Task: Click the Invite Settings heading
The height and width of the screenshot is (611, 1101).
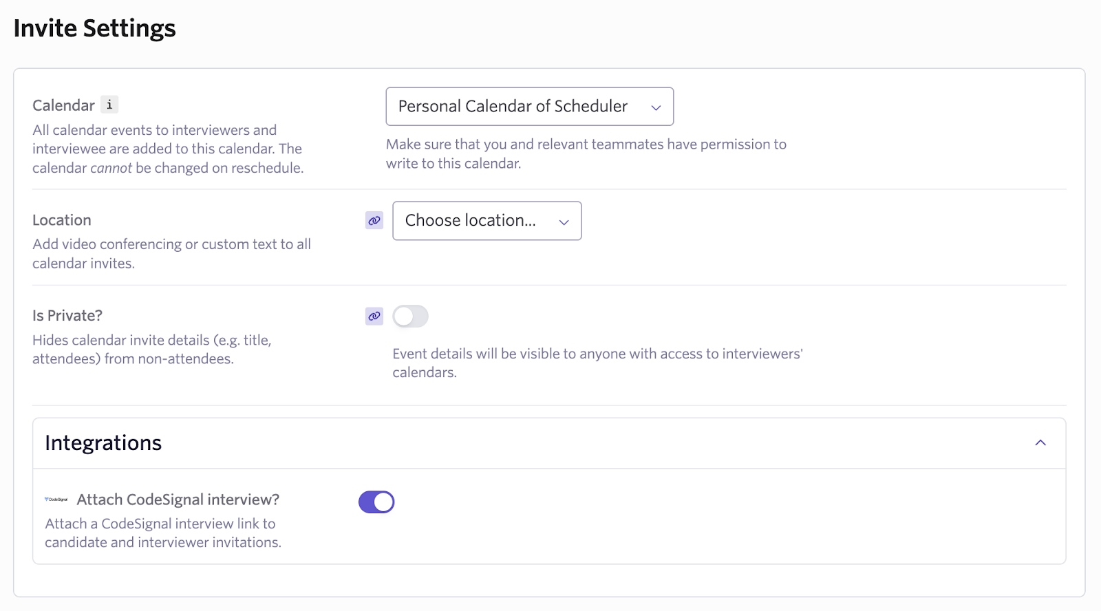Action: pyautogui.click(x=95, y=28)
